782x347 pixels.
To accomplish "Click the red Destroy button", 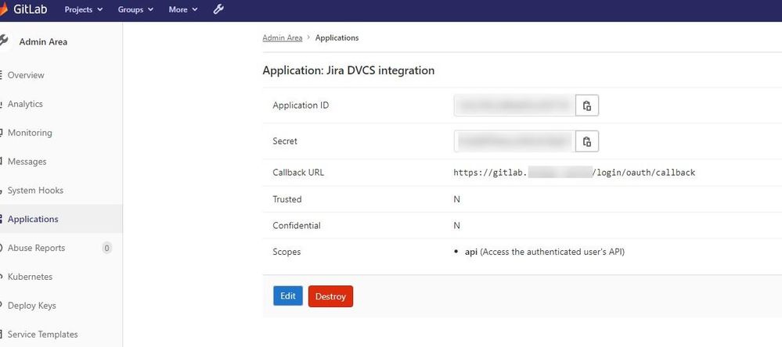I will click(330, 296).
